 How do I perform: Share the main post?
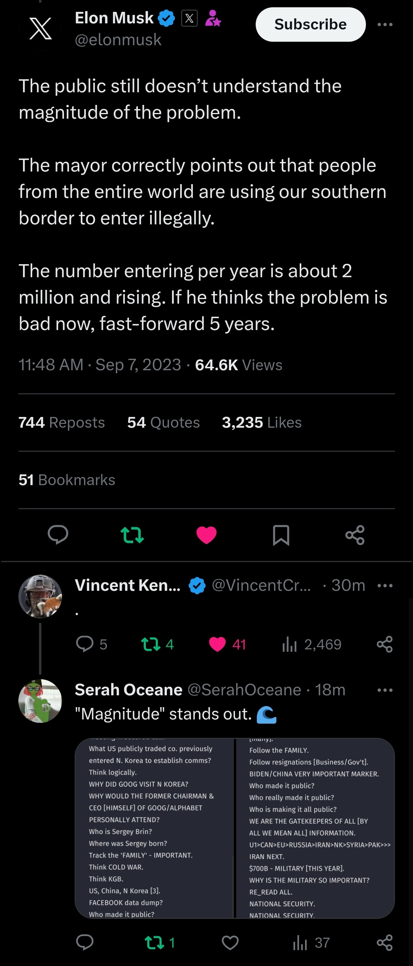click(355, 534)
